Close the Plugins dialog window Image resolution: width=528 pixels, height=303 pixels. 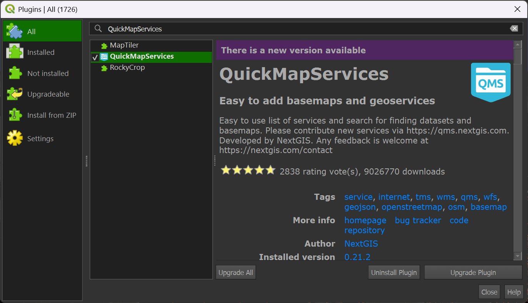(518, 9)
